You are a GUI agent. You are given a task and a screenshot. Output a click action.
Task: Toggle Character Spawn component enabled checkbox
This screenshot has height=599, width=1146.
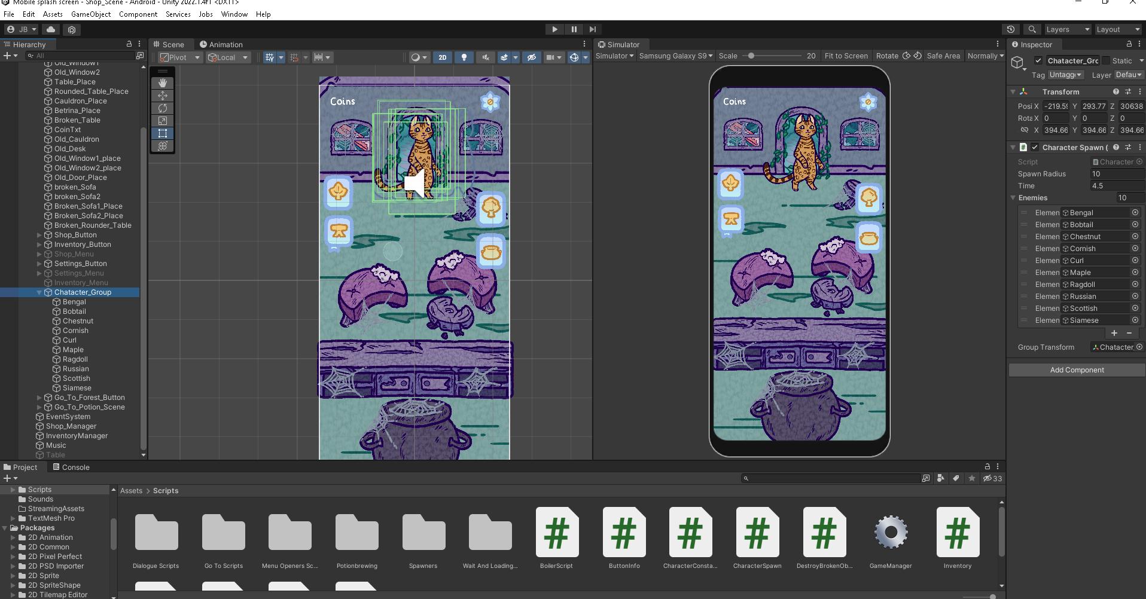click(1035, 147)
